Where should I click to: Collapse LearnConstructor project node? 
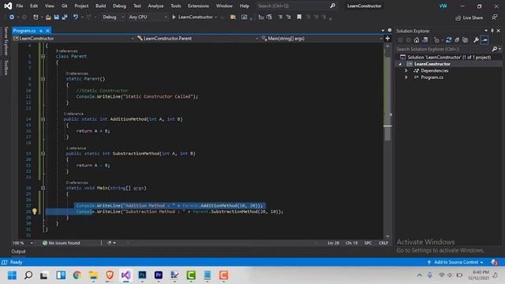click(400, 64)
